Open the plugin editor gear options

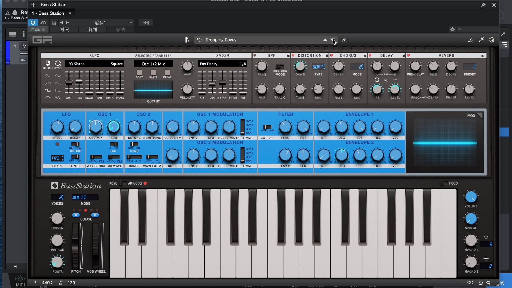[x=453, y=29]
